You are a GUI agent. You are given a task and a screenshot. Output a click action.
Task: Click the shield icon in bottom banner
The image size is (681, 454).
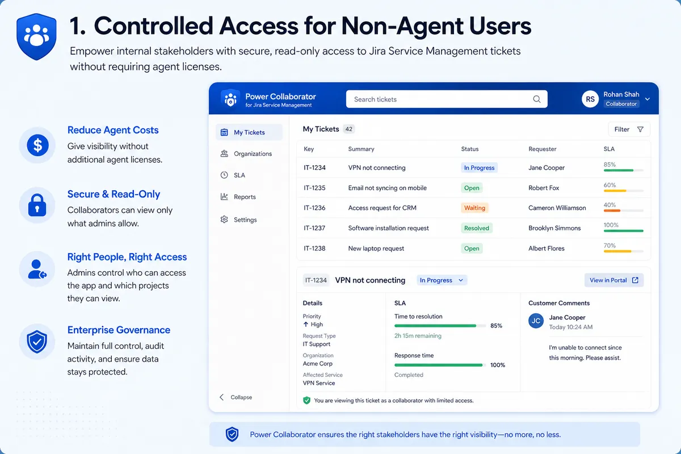pos(232,435)
